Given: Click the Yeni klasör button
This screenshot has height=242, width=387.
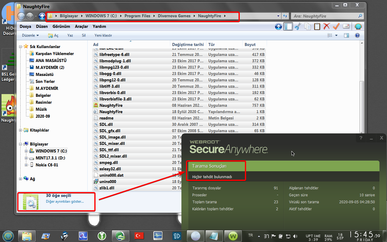Looking at the screenshot, I should pyautogui.click(x=103, y=35).
